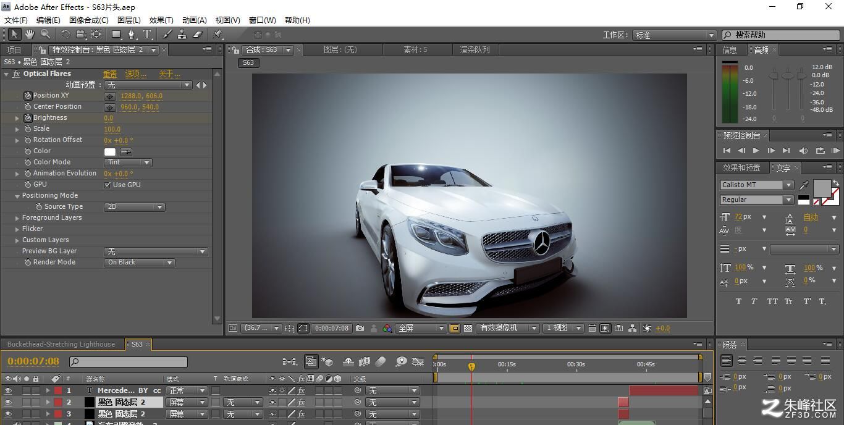Choose the Eraser tool
844x425 pixels.
tap(198, 35)
